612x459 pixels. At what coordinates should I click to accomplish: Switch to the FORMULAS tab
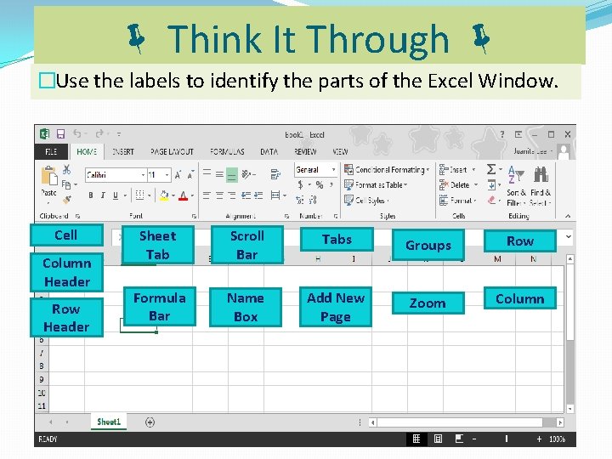[x=227, y=151]
